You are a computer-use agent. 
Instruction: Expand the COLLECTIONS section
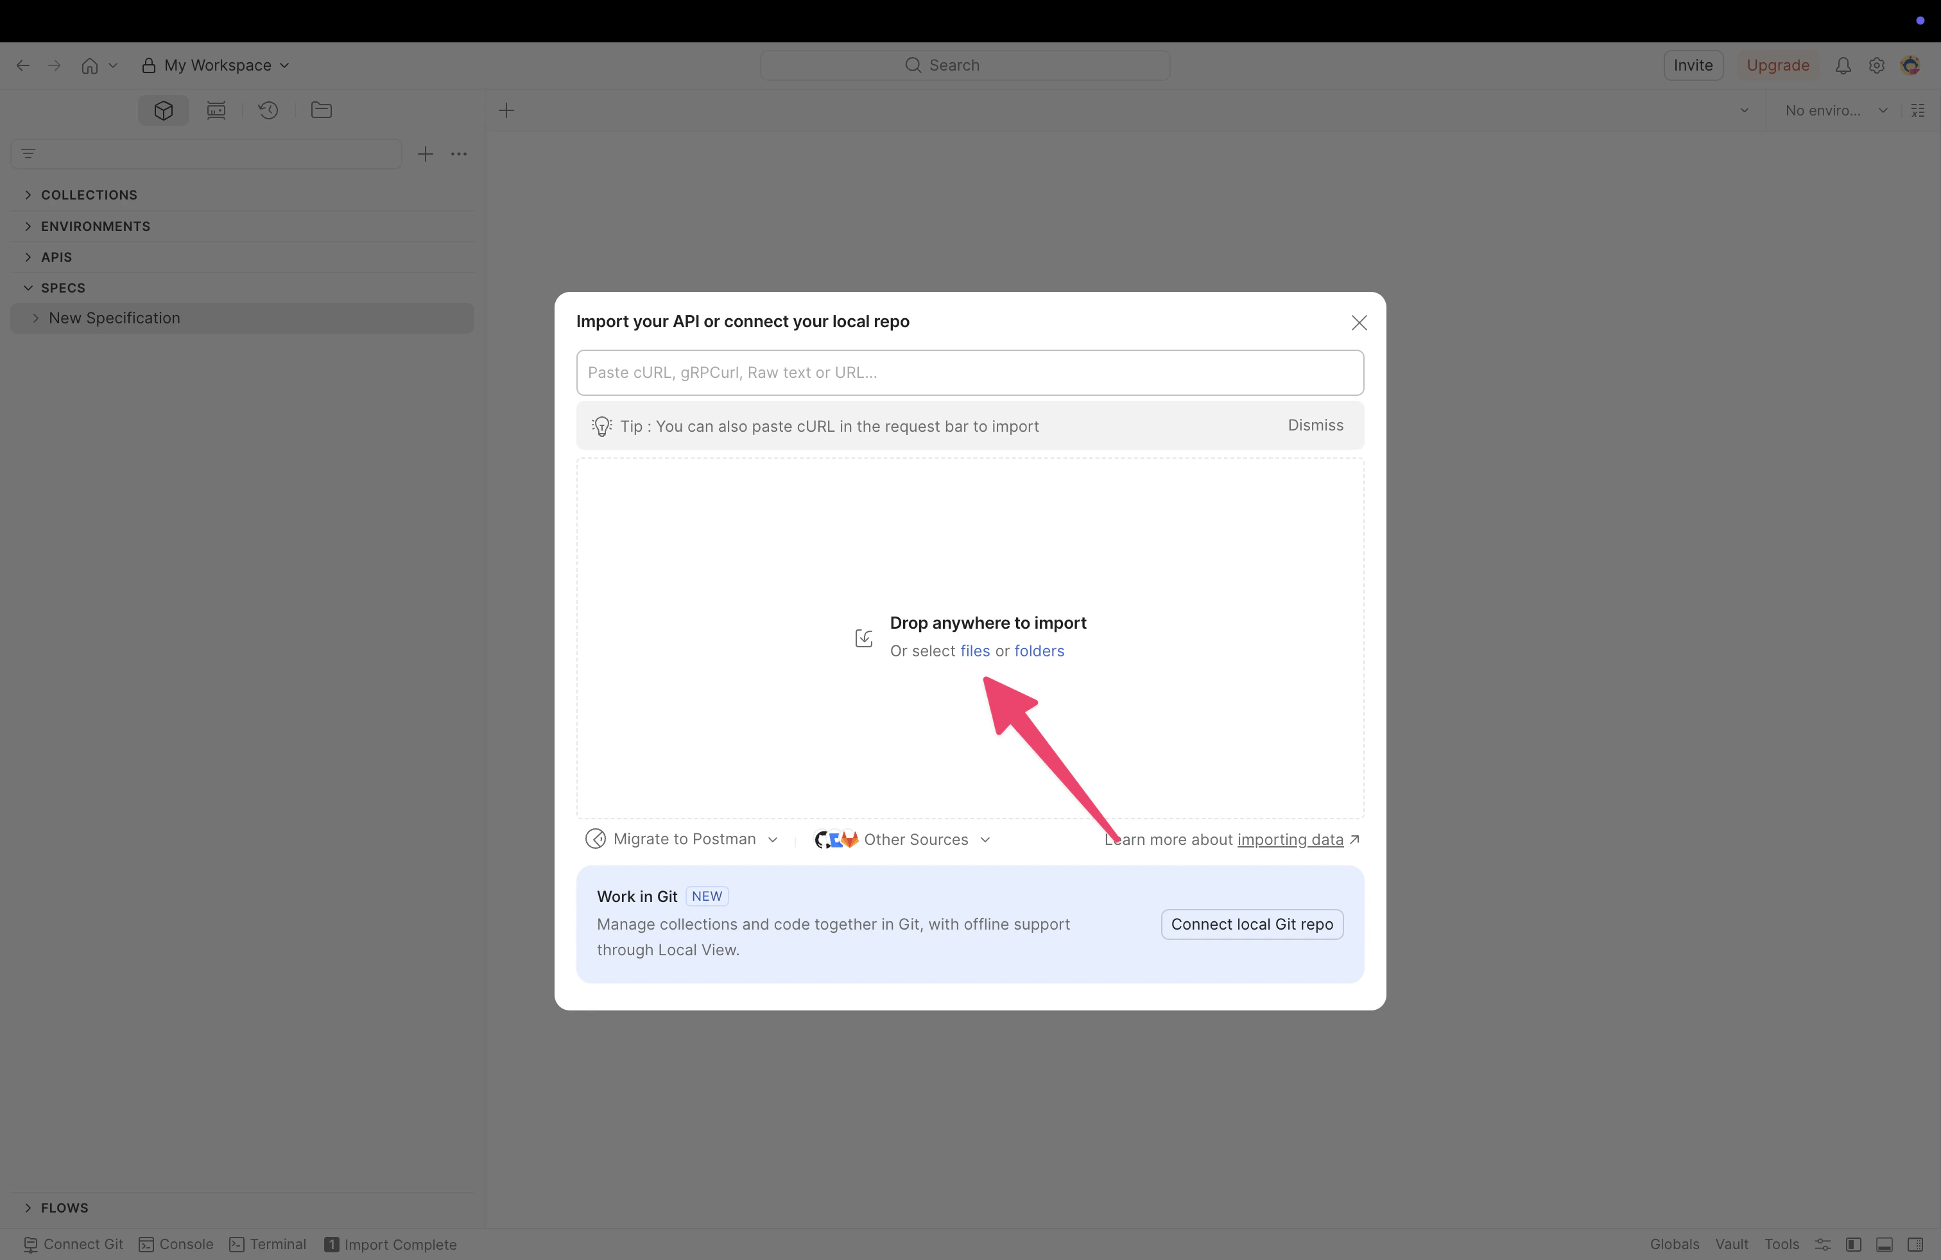[x=88, y=194]
